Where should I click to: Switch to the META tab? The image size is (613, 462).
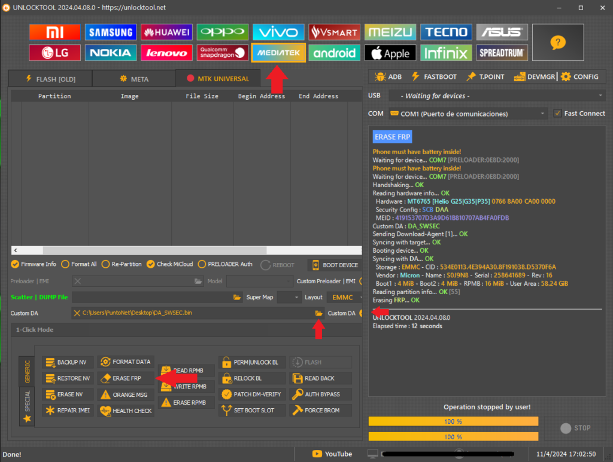(x=134, y=78)
